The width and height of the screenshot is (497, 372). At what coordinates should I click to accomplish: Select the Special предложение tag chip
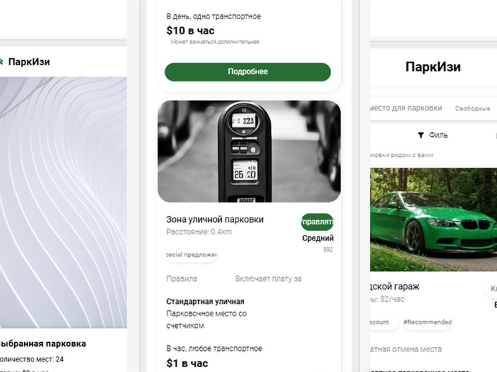coord(191,255)
